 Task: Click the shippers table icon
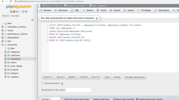pos(9,73)
